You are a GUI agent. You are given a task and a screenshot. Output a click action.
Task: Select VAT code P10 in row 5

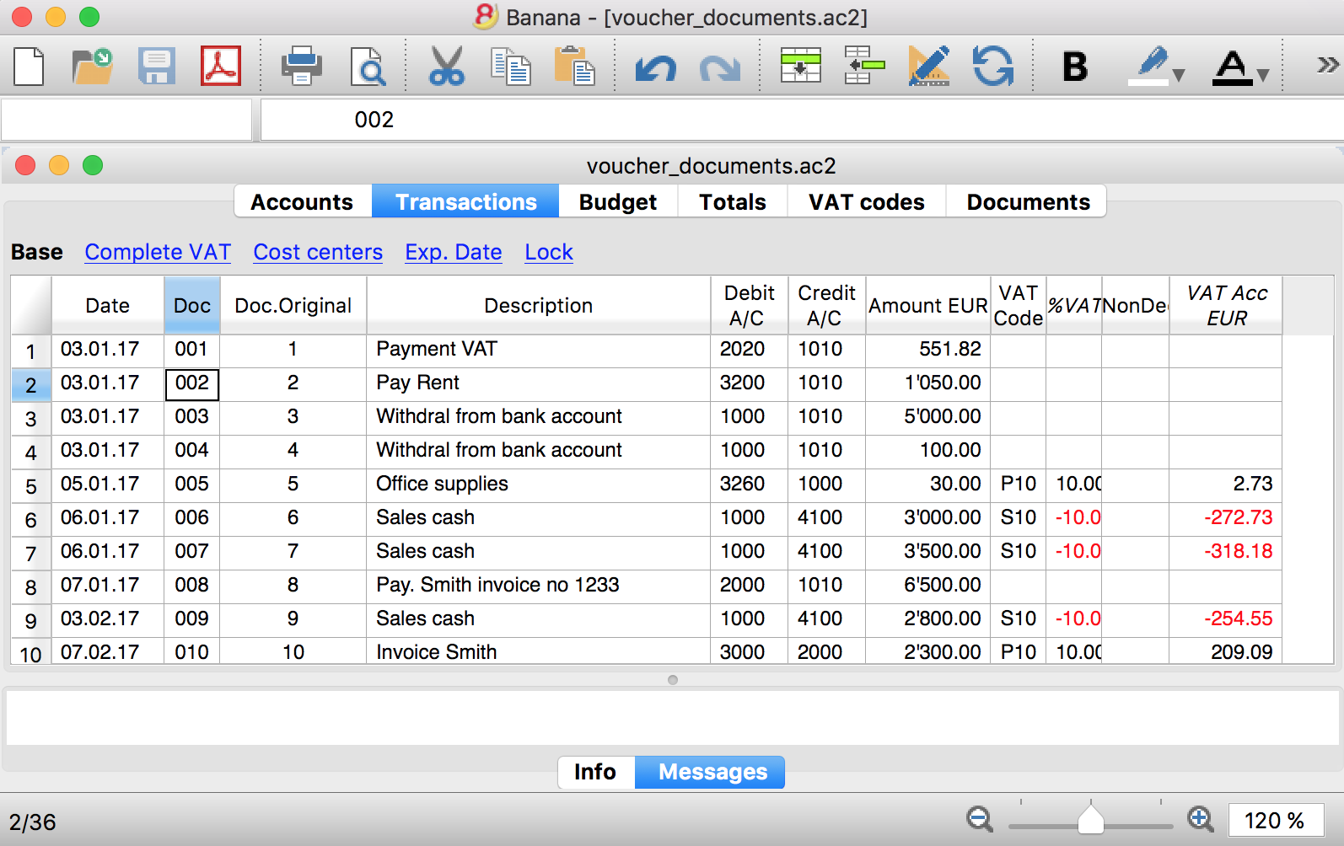click(1018, 485)
